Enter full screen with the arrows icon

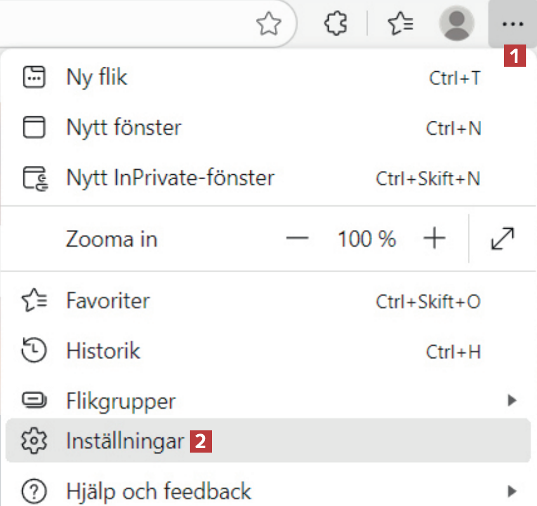(503, 239)
